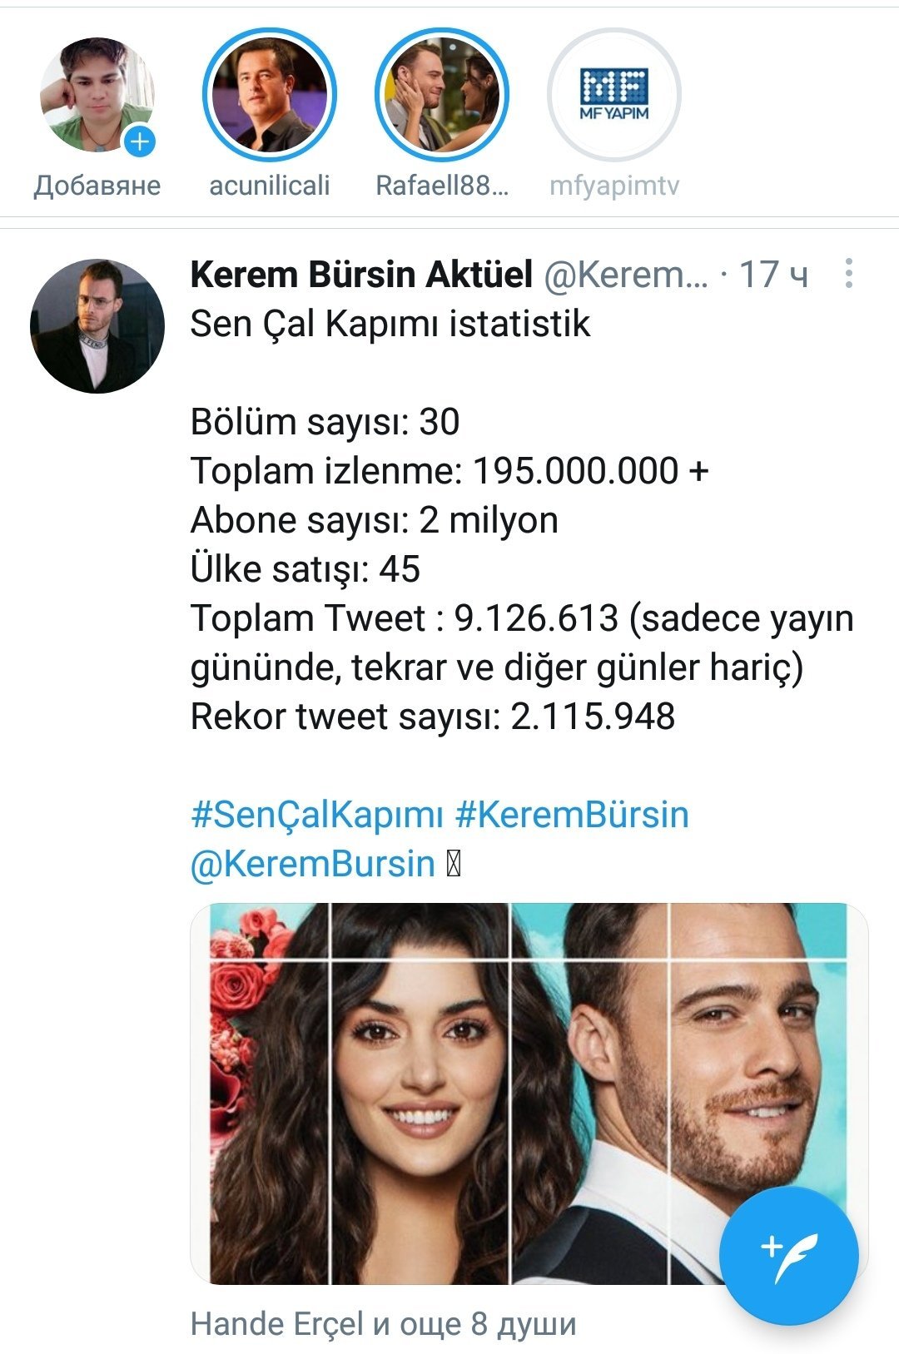Tap the @Kerem... handle in the tweet header
899x1354 pixels.
tap(626, 274)
